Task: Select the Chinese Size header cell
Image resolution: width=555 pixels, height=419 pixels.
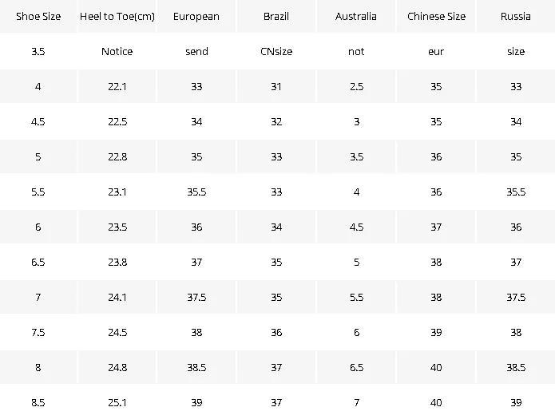Action: click(436, 16)
